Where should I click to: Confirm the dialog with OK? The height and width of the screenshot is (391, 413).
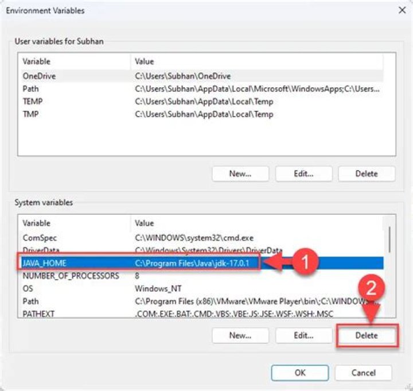click(300, 373)
